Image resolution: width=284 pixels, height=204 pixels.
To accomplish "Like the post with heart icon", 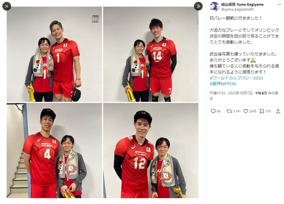I will 245,111.
